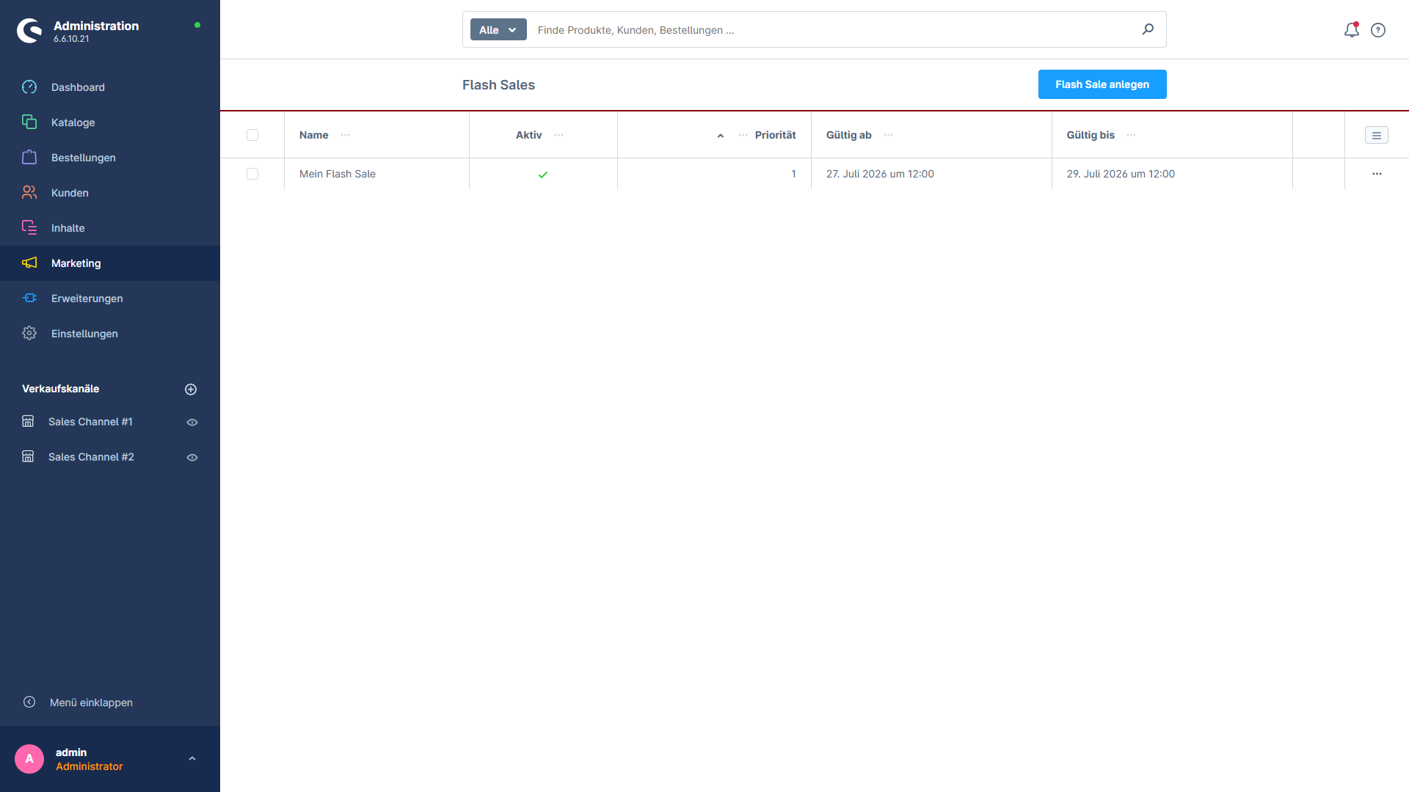The height and width of the screenshot is (792, 1409).
Task: Open Gültig ab column options dots
Action: pos(889,135)
